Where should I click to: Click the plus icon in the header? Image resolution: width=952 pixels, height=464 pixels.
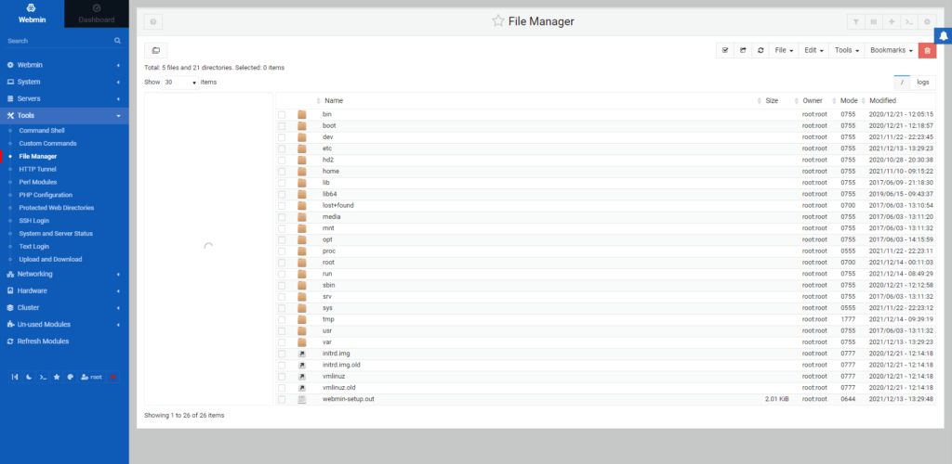point(891,21)
